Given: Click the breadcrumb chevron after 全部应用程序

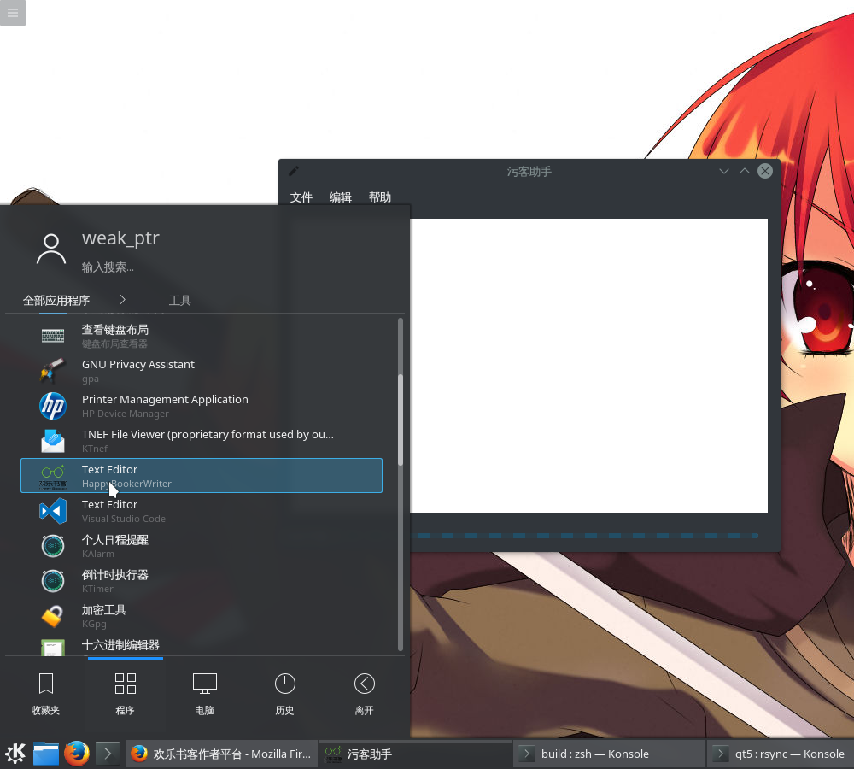Looking at the screenshot, I should pos(122,299).
